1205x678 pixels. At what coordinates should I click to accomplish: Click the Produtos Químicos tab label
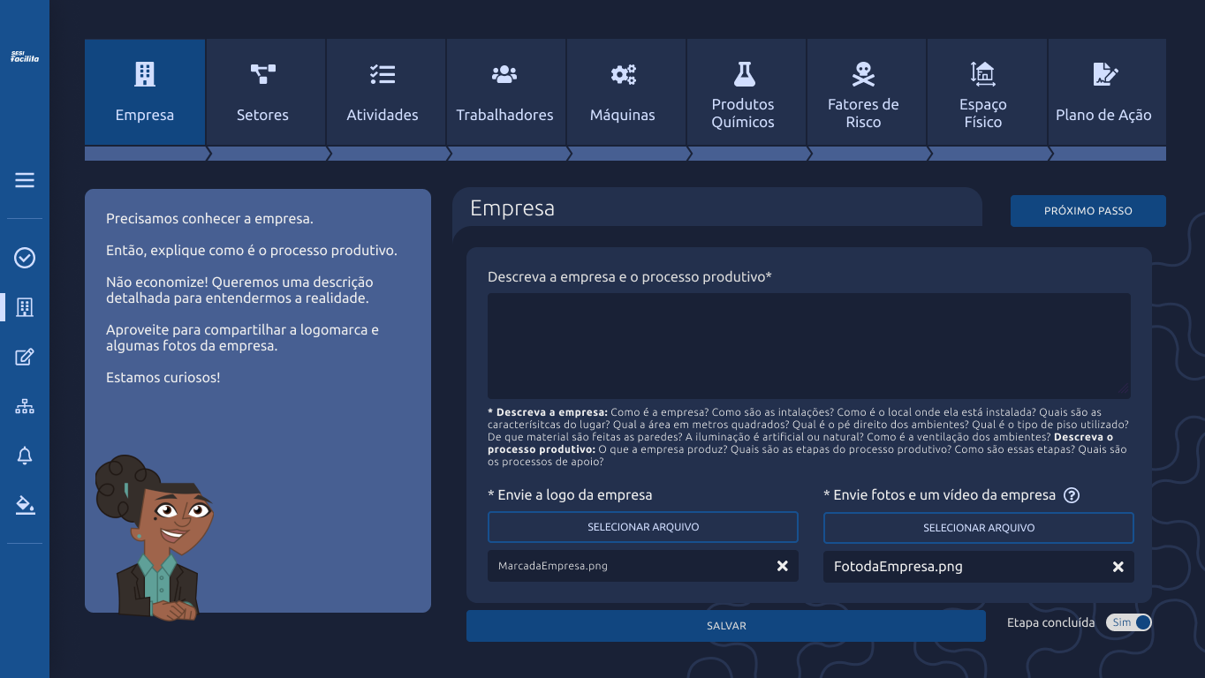pos(743,113)
